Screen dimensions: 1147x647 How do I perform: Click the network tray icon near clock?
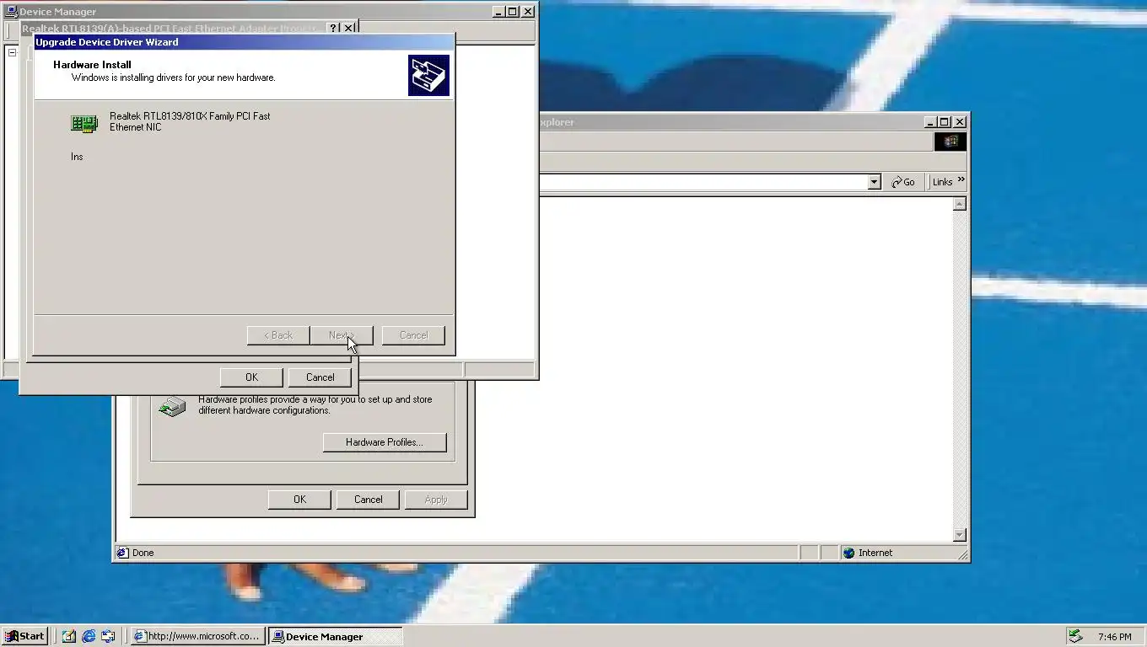pos(1074,636)
